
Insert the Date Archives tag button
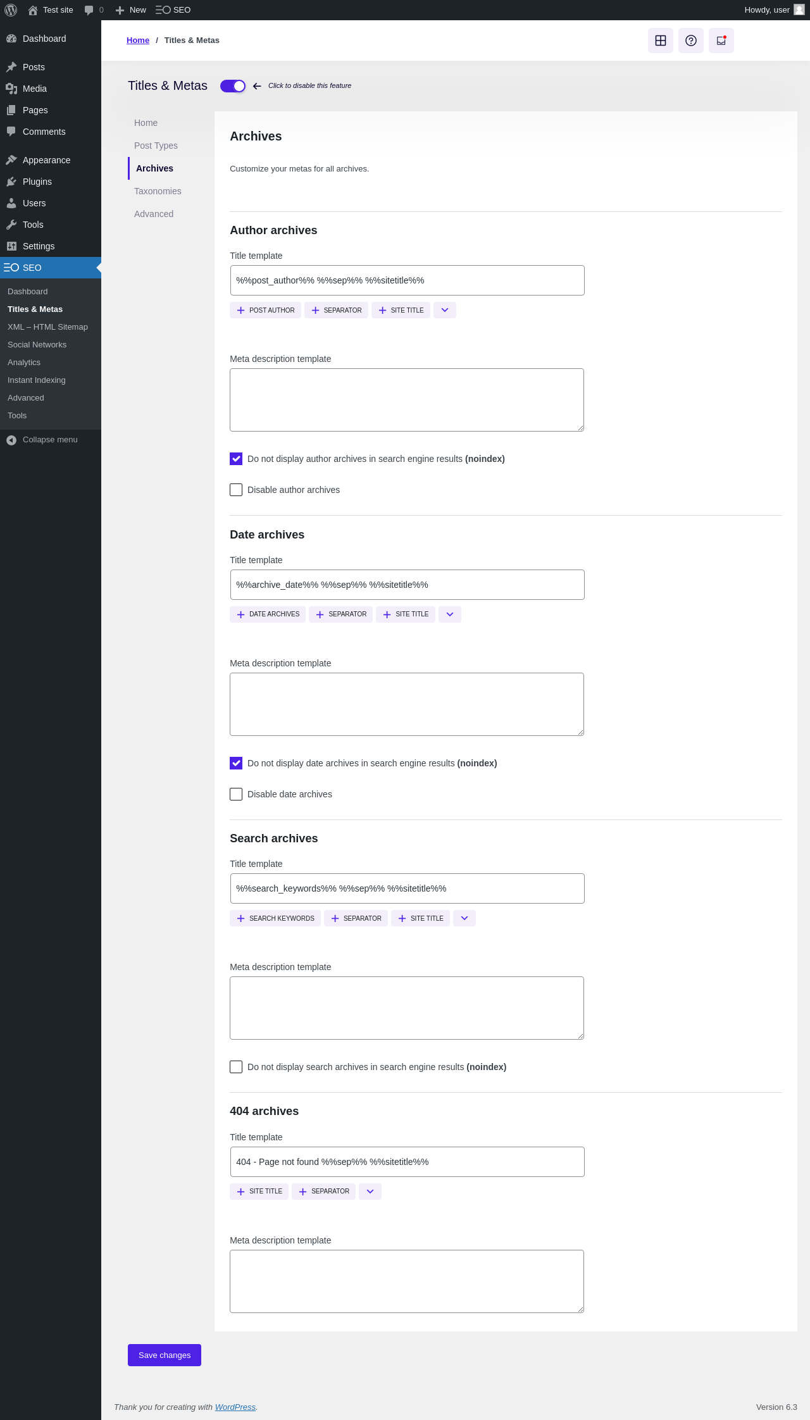tap(268, 614)
